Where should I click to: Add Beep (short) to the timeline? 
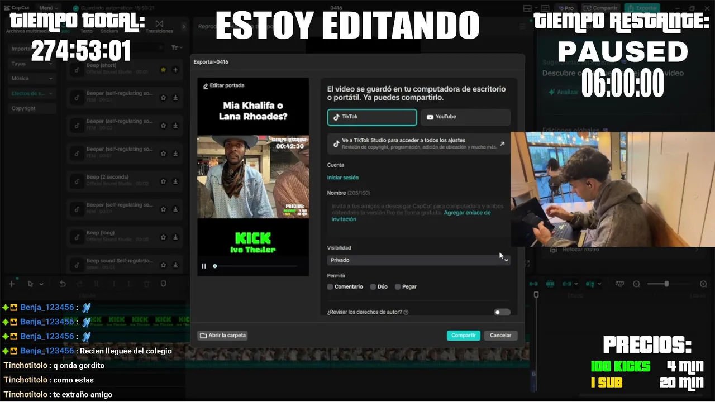pos(175,70)
